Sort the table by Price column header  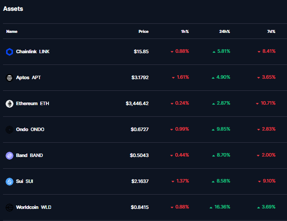(144, 32)
